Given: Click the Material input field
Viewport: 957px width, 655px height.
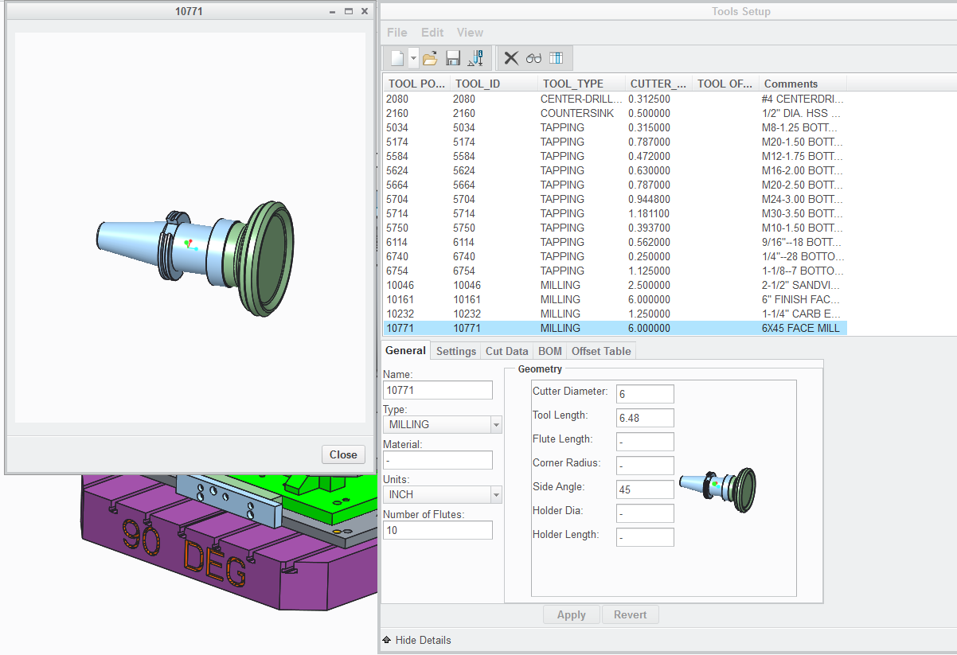Looking at the screenshot, I should [x=438, y=460].
